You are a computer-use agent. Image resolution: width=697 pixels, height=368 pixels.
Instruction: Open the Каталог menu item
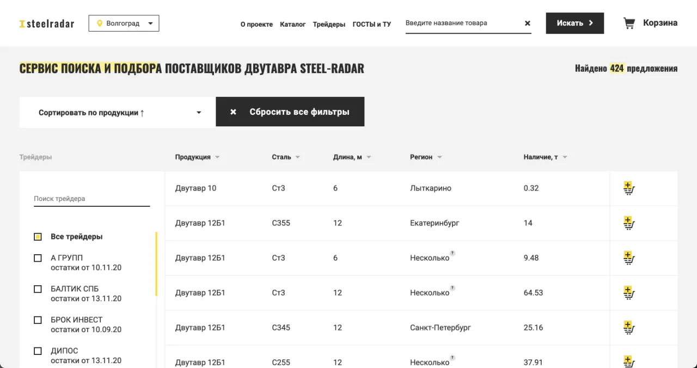click(293, 24)
